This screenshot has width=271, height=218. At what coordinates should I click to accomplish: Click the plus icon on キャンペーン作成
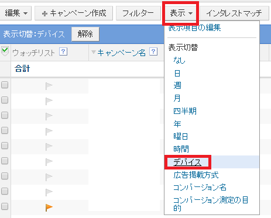(x=44, y=13)
